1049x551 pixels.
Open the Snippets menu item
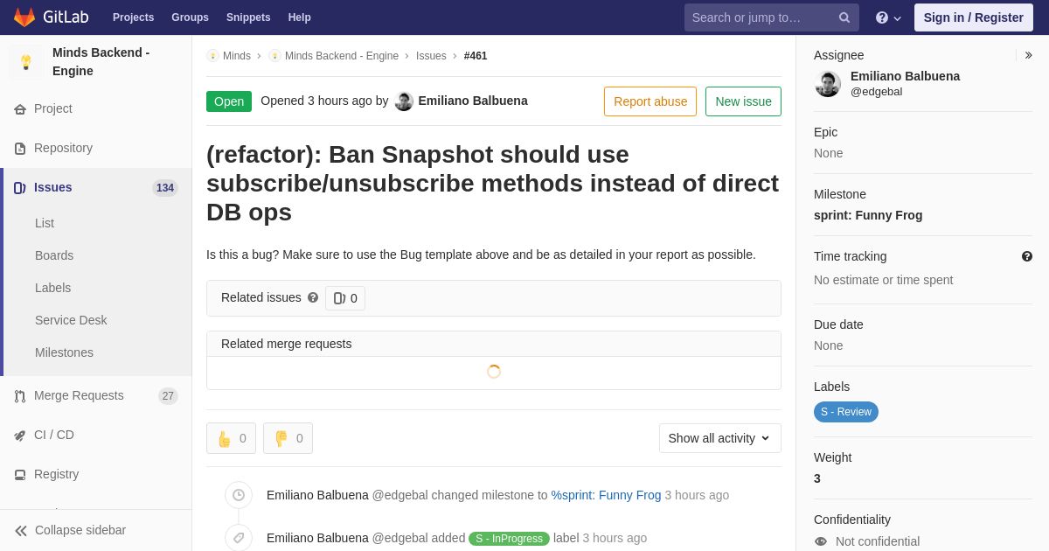point(248,17)
